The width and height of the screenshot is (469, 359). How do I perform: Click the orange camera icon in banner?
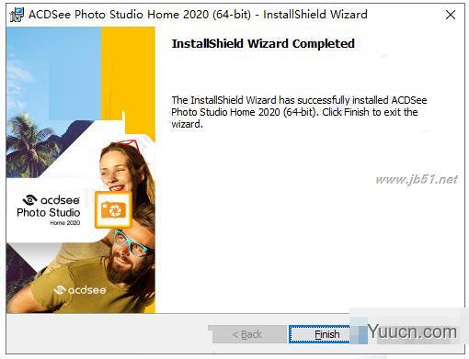(x=113, y=209)
